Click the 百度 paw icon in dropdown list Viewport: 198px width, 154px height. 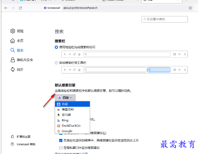pyautogui.click(x=58, y=104)
